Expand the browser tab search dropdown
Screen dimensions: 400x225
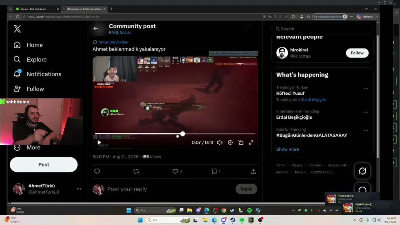pos(10,9)
